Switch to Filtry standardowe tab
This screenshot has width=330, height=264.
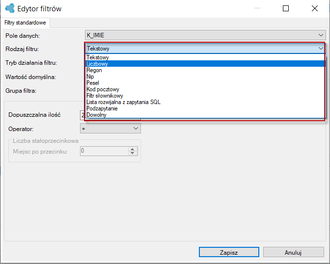pos(25,23)
